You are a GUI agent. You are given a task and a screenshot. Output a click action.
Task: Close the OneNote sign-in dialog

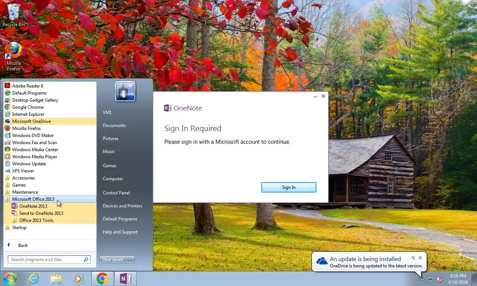coord(323,96)
